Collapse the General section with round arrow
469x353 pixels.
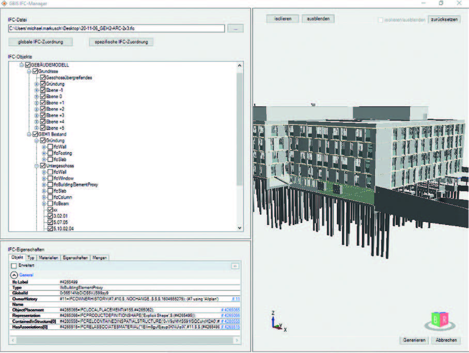click(14, 275)
